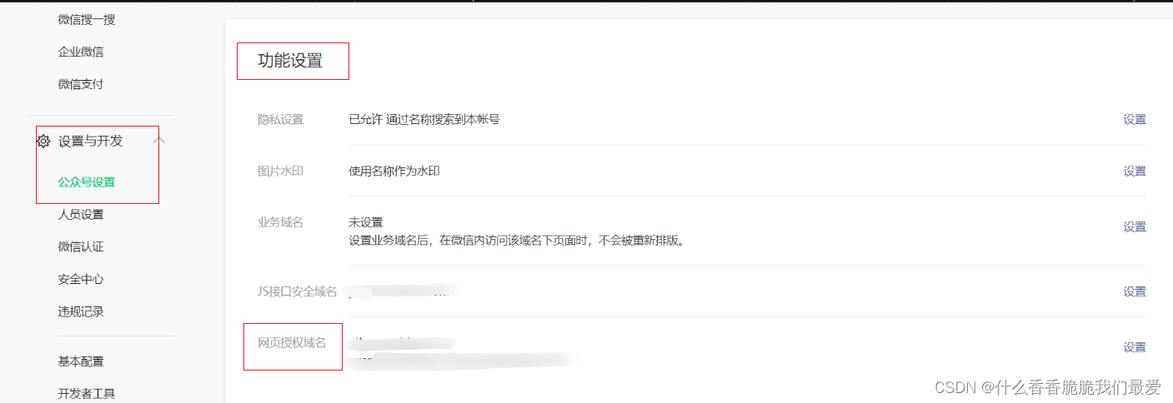Image resolution: width=1173 pixels, height=403 pixels.
Task: Select 基本配置 menu item
Action: [81, 362]
